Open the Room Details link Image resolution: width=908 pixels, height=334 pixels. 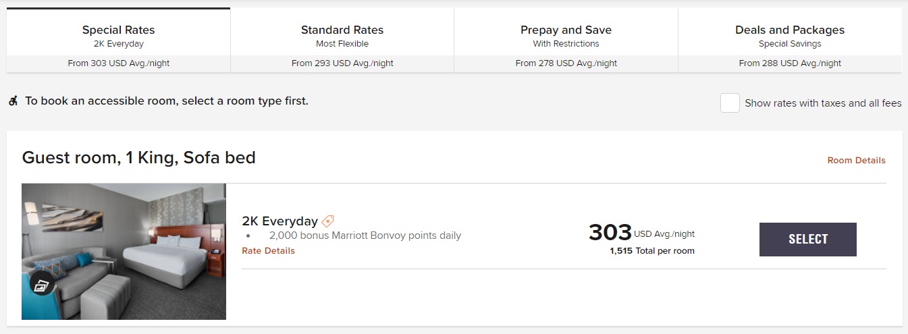click(856, 161)
